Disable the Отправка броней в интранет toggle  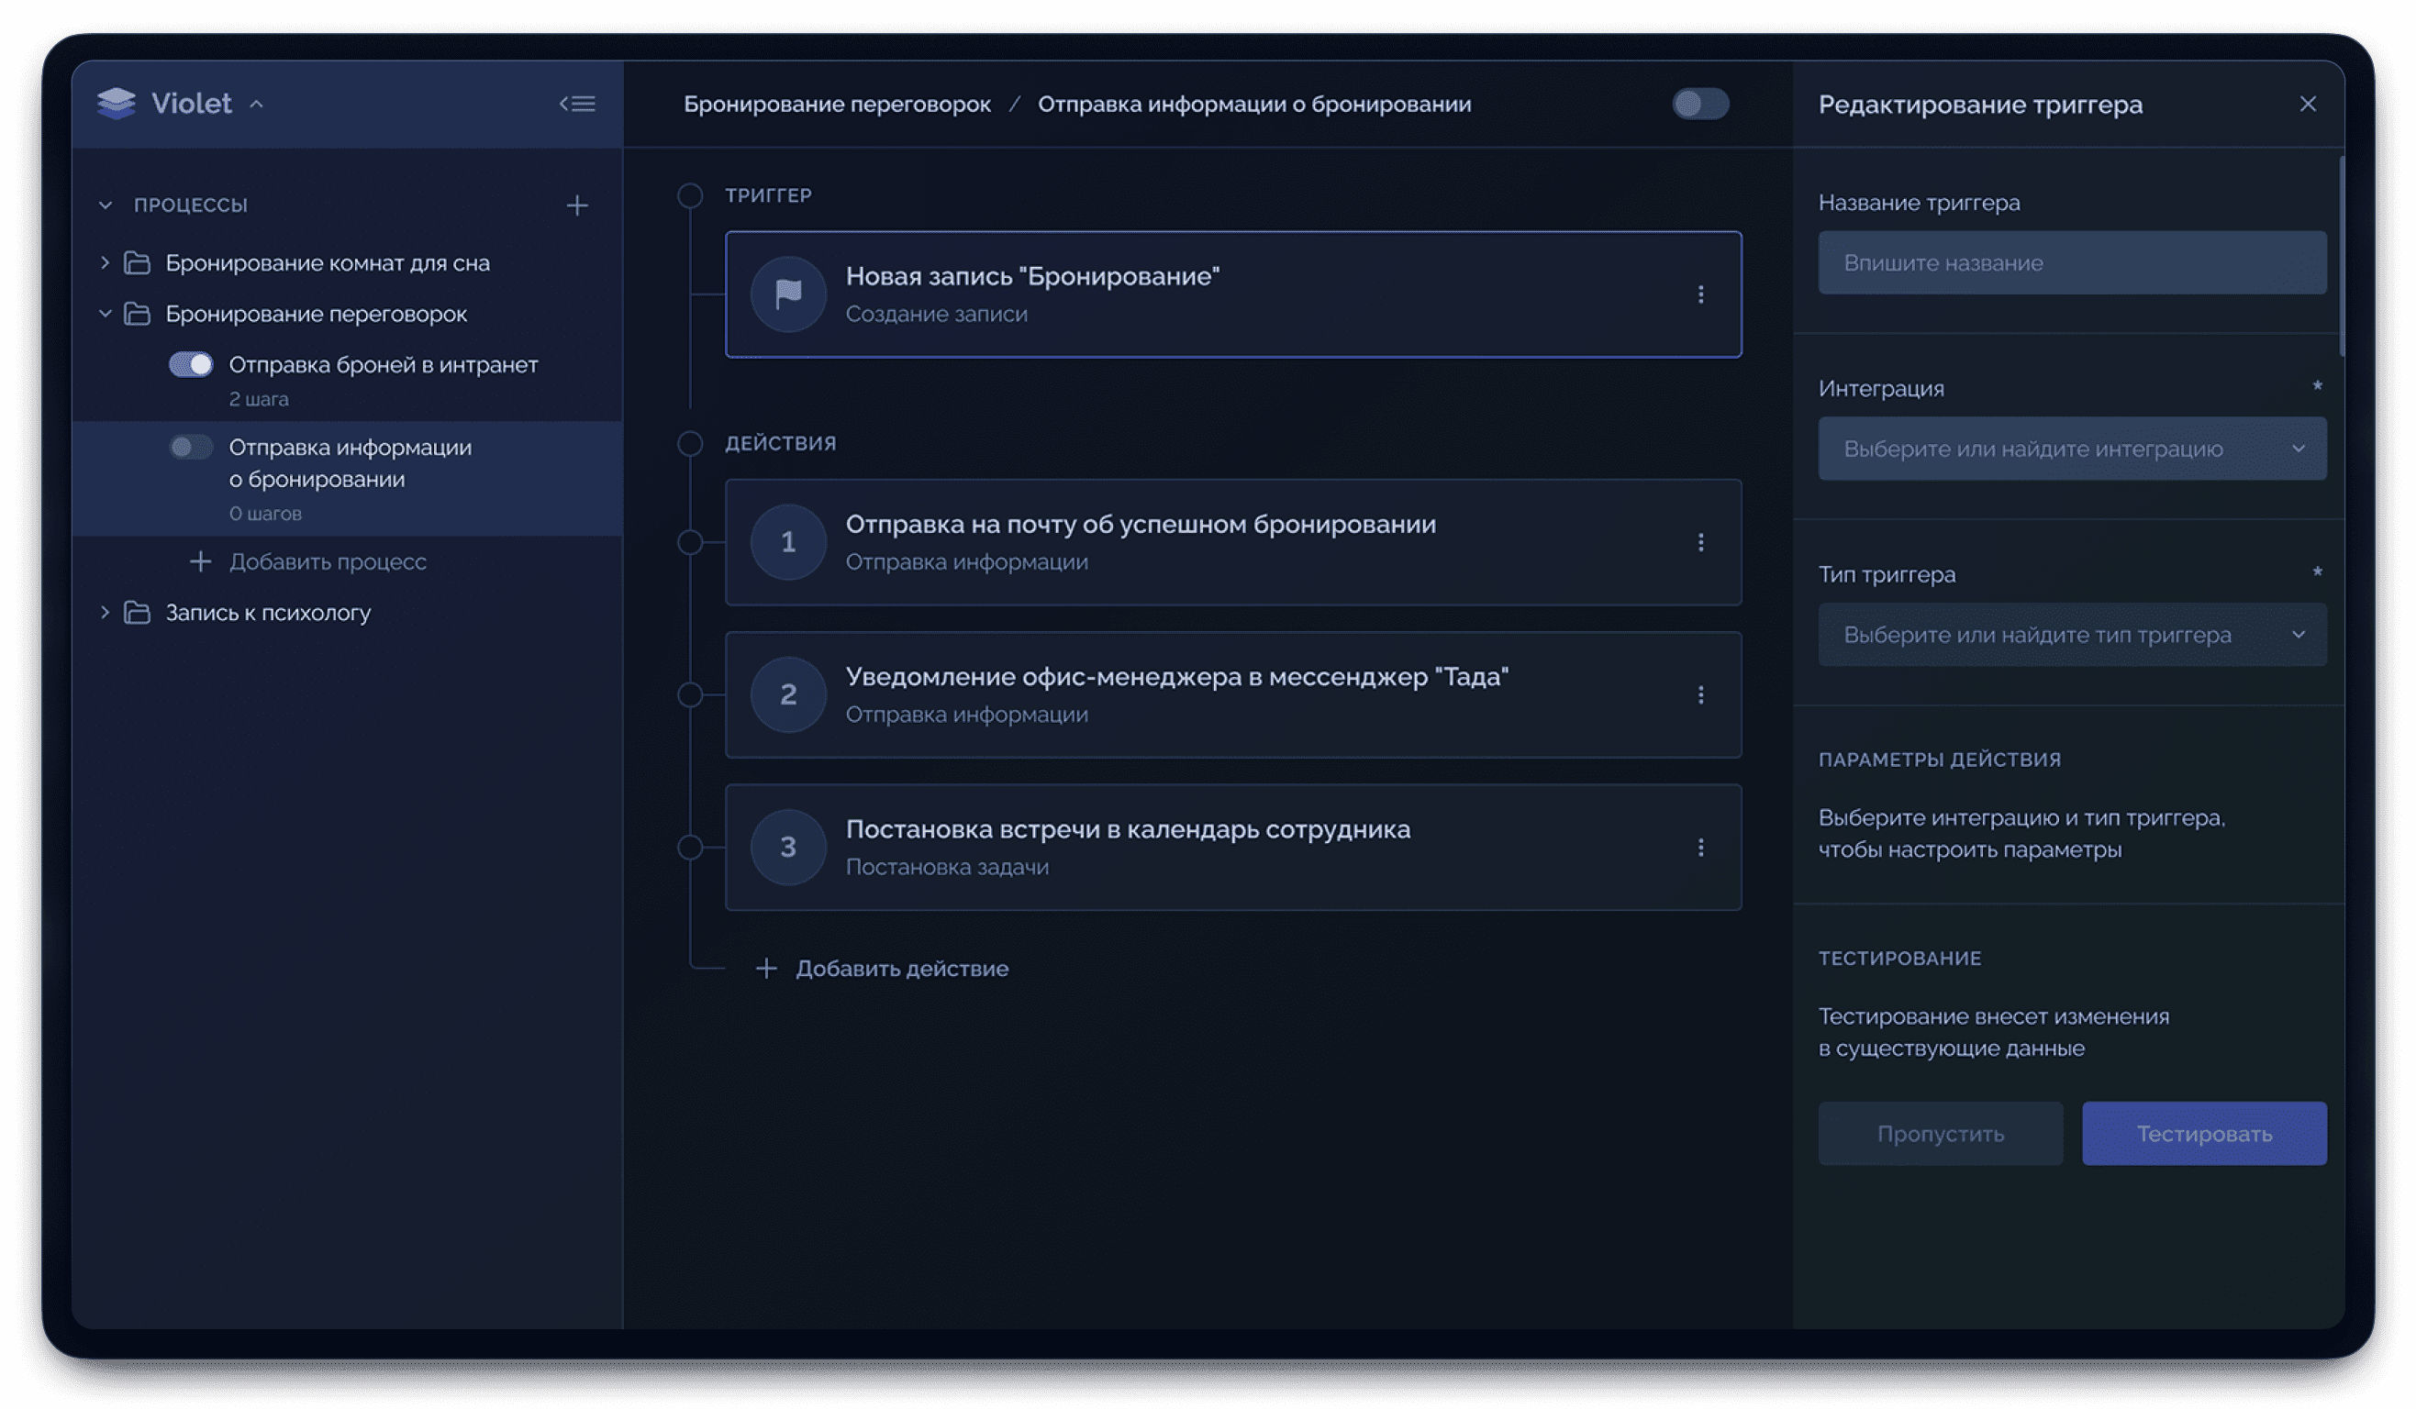pos(191,364)
